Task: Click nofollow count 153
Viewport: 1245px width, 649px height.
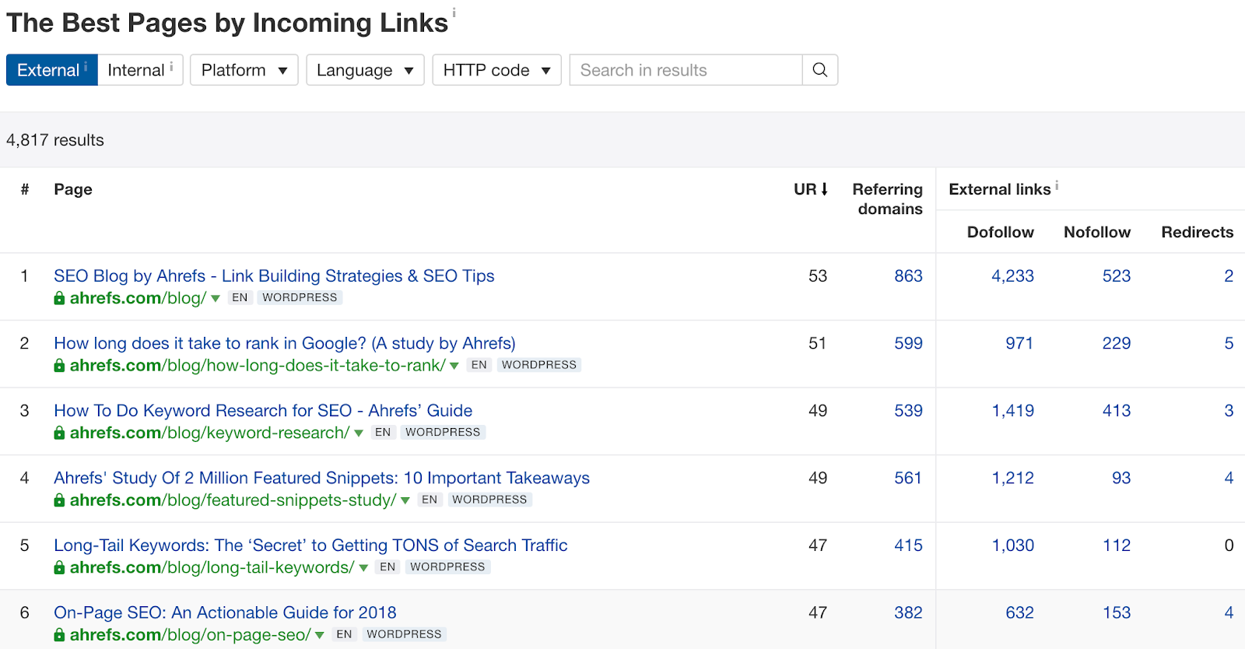Action: [1117, 613]
